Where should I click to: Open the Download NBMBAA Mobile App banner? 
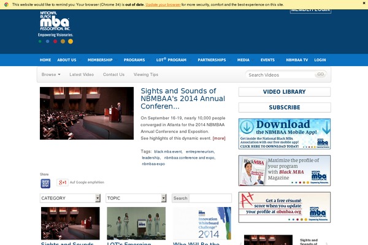pyautogui.click(x=285, y=134)
